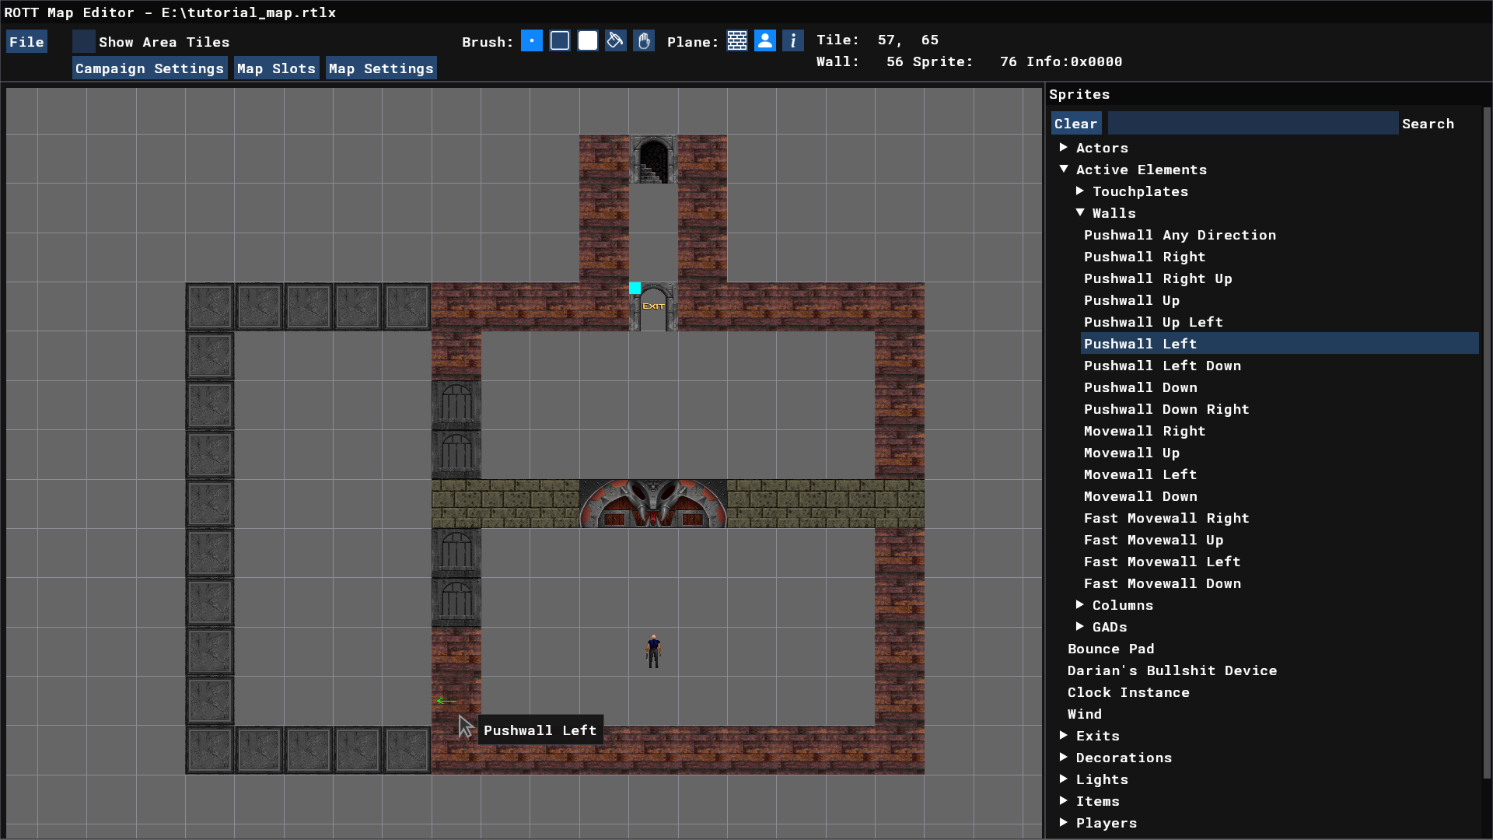Select the single-point brush tool
Viewport: 1493px width, 840px height.
point(532,41)
